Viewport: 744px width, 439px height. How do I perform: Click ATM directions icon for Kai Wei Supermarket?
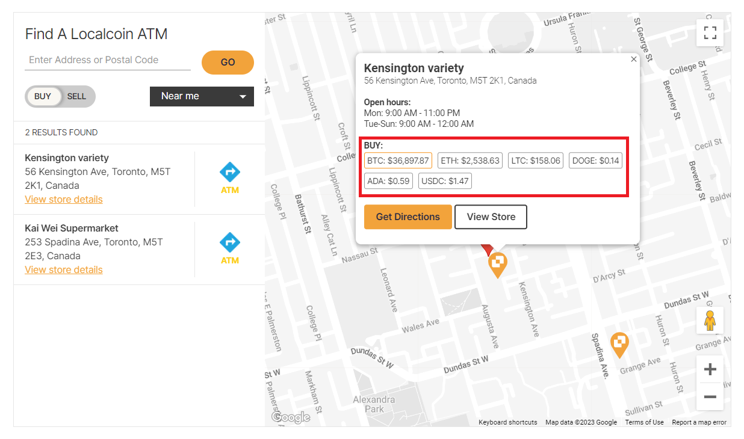[230, 248]
